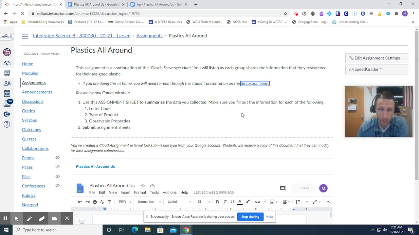The image size is (419, 235).
Task: Click the Chrome extensions puzzle icon
Action: click(396, 14)
